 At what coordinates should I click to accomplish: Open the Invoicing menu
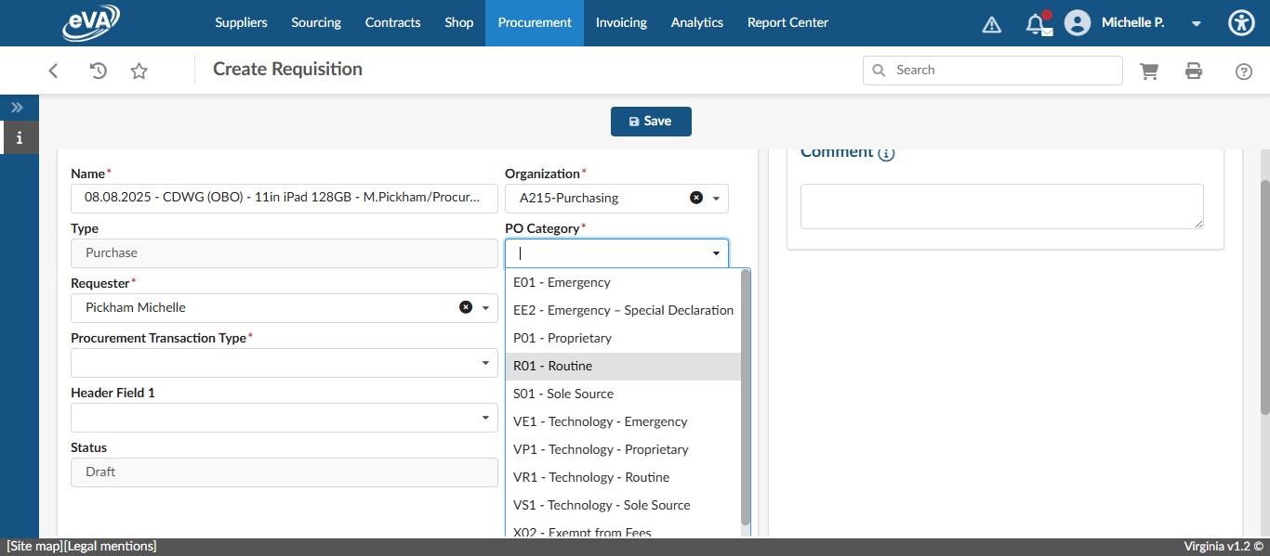pyautogui.click(x=621, y=22)
